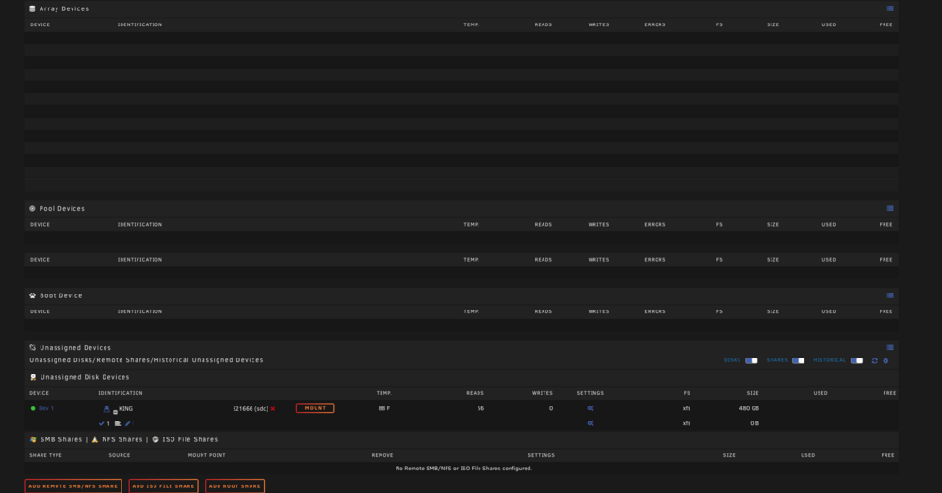Click the Boot Device paw icon
Image resolution: width=942 pixels, height=493 pixels.
pyautogui.click(x=32, y=295)
